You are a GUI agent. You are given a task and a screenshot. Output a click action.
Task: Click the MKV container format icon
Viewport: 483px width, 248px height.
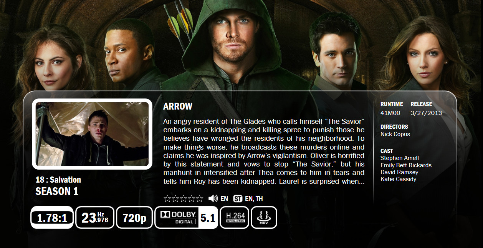tap(264, 218)
